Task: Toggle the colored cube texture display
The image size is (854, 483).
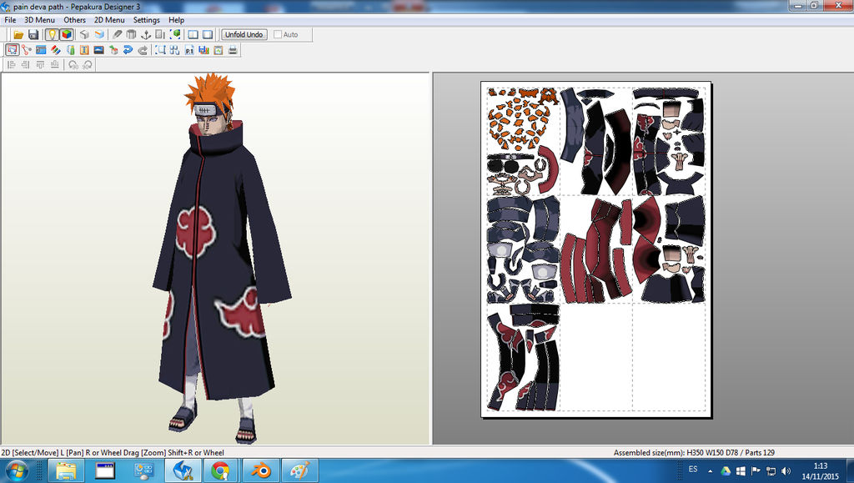Action: 66,35
